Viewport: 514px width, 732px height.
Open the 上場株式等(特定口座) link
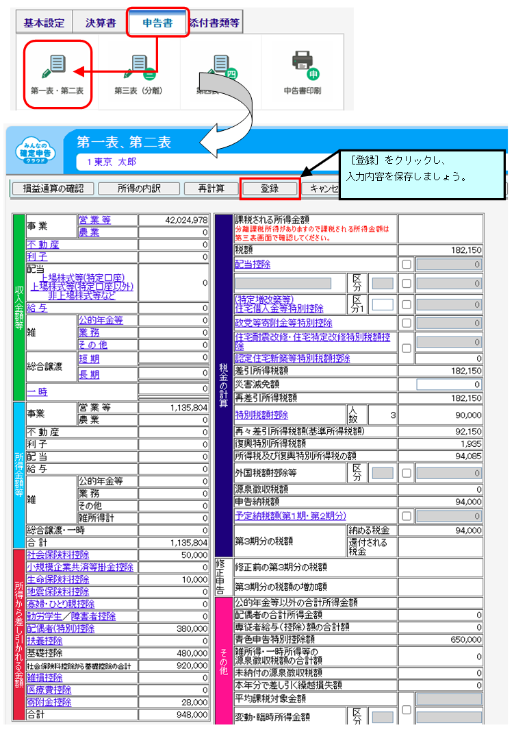coord(83,278)
